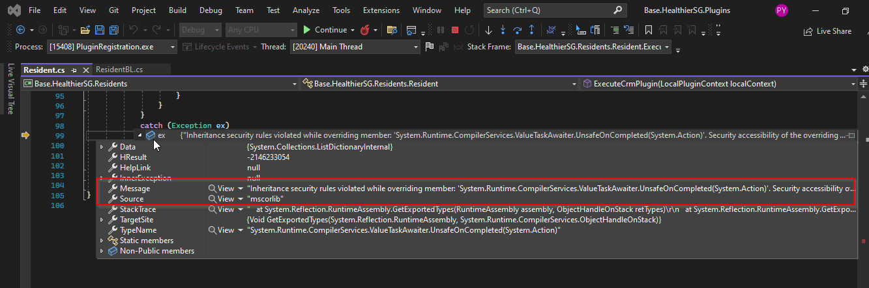
Task: Click the Live Share button
Action: point(828,31)
